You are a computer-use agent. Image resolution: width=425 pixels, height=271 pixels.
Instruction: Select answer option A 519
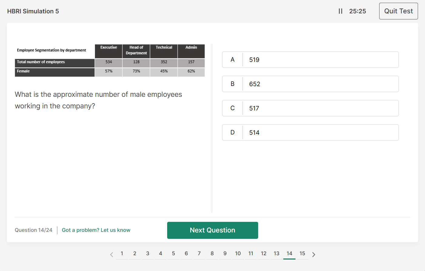point(310,59)
